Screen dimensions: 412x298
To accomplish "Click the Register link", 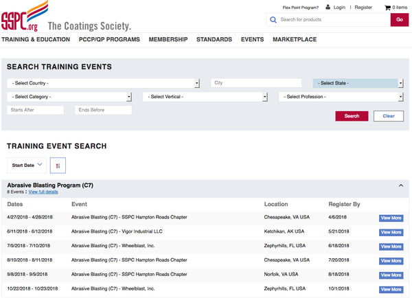I will (x=363, y=8).
